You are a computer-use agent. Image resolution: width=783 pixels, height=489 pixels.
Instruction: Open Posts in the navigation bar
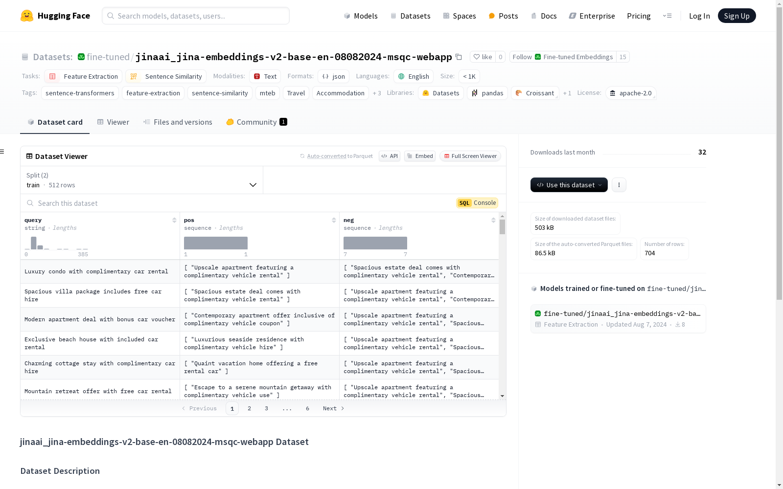(x=503, y=16)
